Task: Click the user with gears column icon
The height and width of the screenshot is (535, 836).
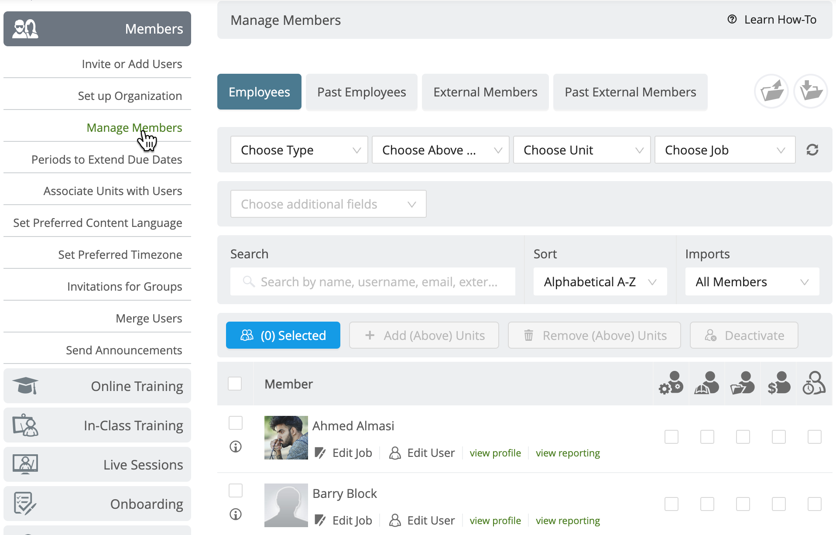Action: [x=671, y=383]
